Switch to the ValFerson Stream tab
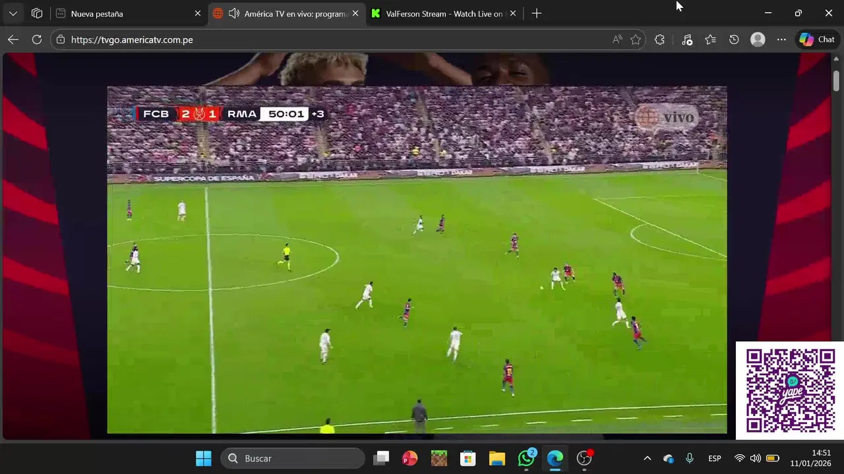 point(444,13)
